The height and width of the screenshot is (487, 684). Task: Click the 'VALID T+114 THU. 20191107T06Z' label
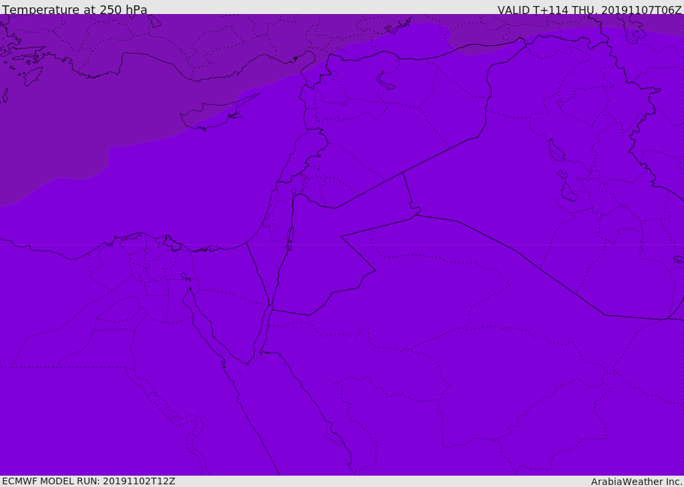(x=589, y=10)
